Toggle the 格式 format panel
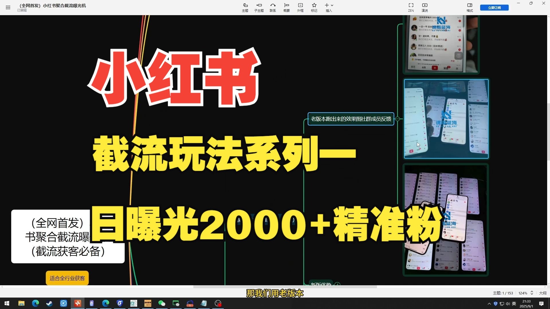The width and height of the screenshot is (550, 309). (470, 7)
